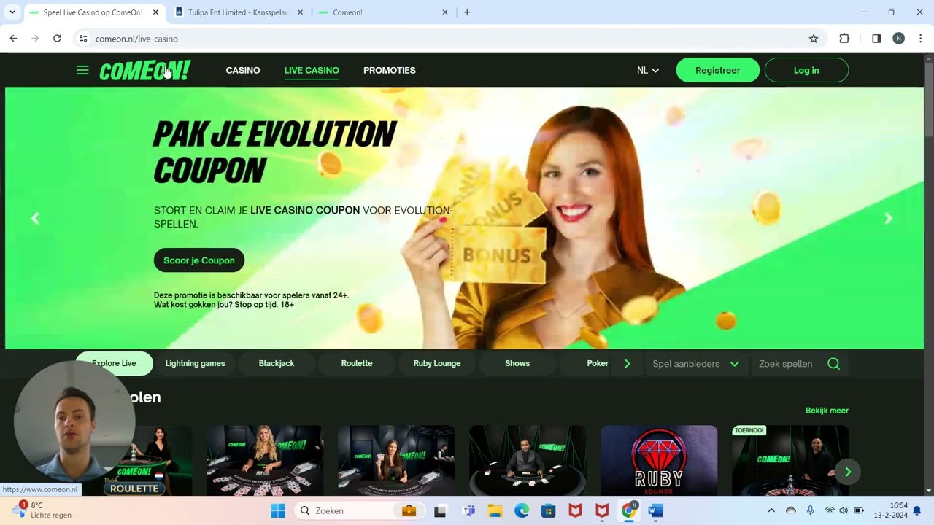Open a new Chrome tab with plus
Viewport: 934px width, 525px height.
pos(467,12)
